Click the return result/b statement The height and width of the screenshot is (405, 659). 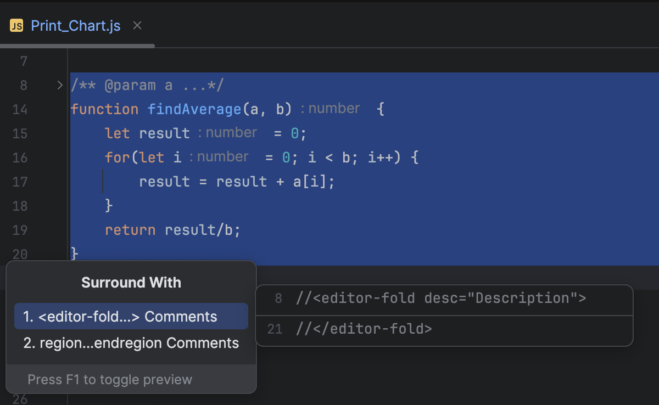[170, 230]
